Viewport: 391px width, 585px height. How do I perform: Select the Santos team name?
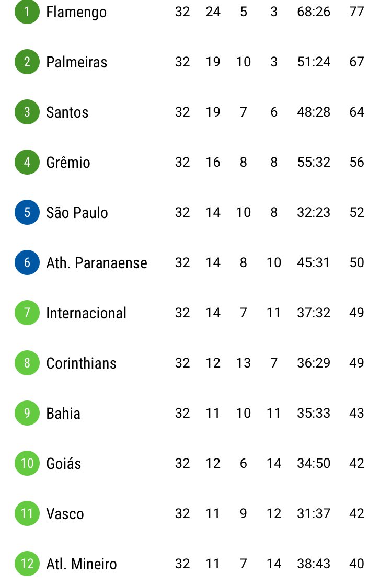[67, 112]
